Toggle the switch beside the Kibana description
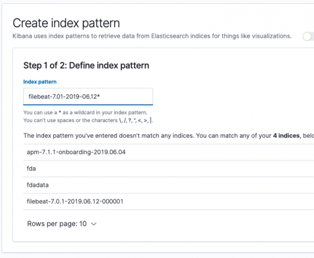Screen dimensions: 314x258 pos(308,36)
